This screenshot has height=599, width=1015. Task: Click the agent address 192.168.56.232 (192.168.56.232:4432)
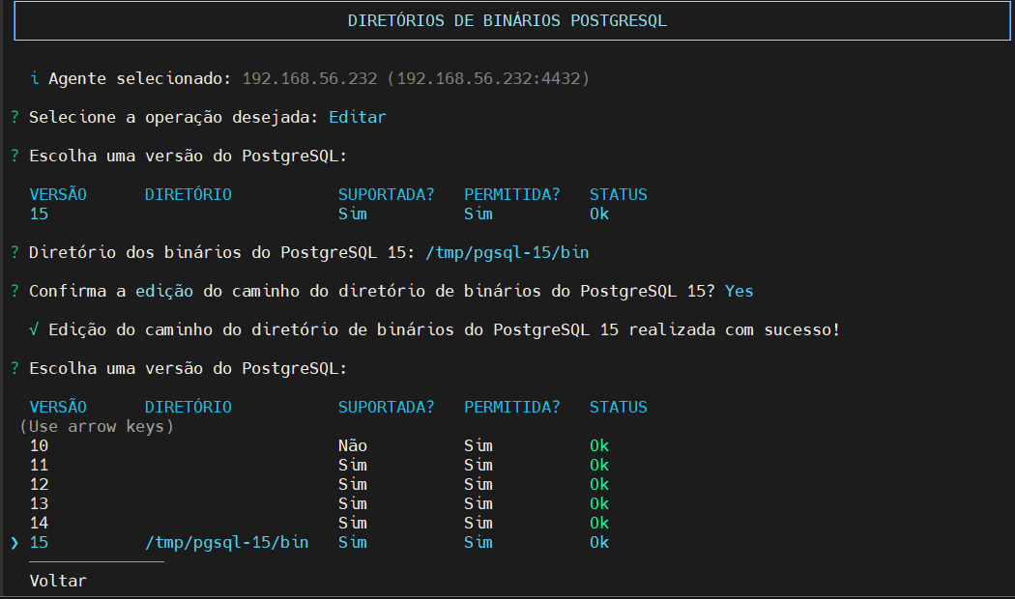click(416, 78)
